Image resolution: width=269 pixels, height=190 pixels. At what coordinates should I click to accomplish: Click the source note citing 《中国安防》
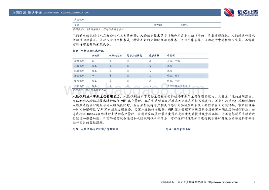(x=98, y=30)
